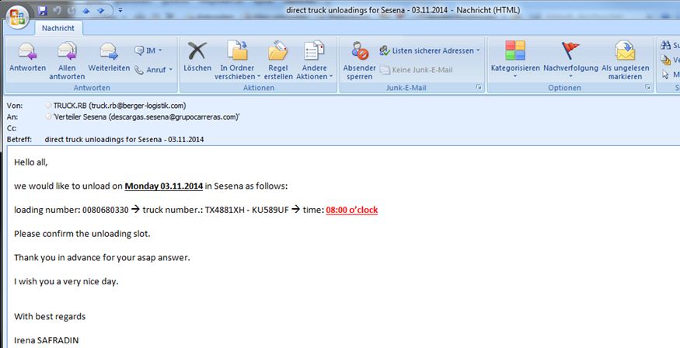Screen dimensions: 680x348
Task: Go to next item with down arrow
Action: (x=100, y=10)
